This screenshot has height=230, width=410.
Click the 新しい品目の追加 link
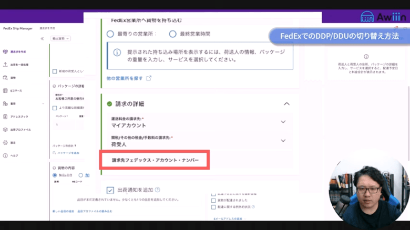[63, 211]
